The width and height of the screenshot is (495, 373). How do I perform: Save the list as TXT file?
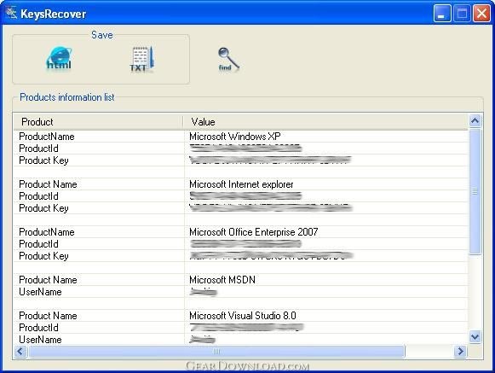pyautogui.click(x=141, y=59)
